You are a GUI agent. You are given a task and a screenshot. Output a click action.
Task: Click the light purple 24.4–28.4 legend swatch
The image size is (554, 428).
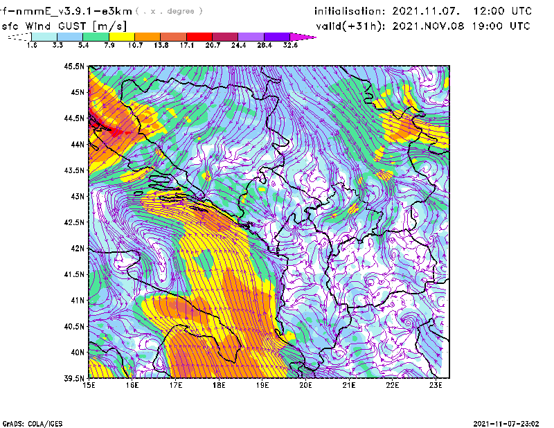tap(251, 37)
